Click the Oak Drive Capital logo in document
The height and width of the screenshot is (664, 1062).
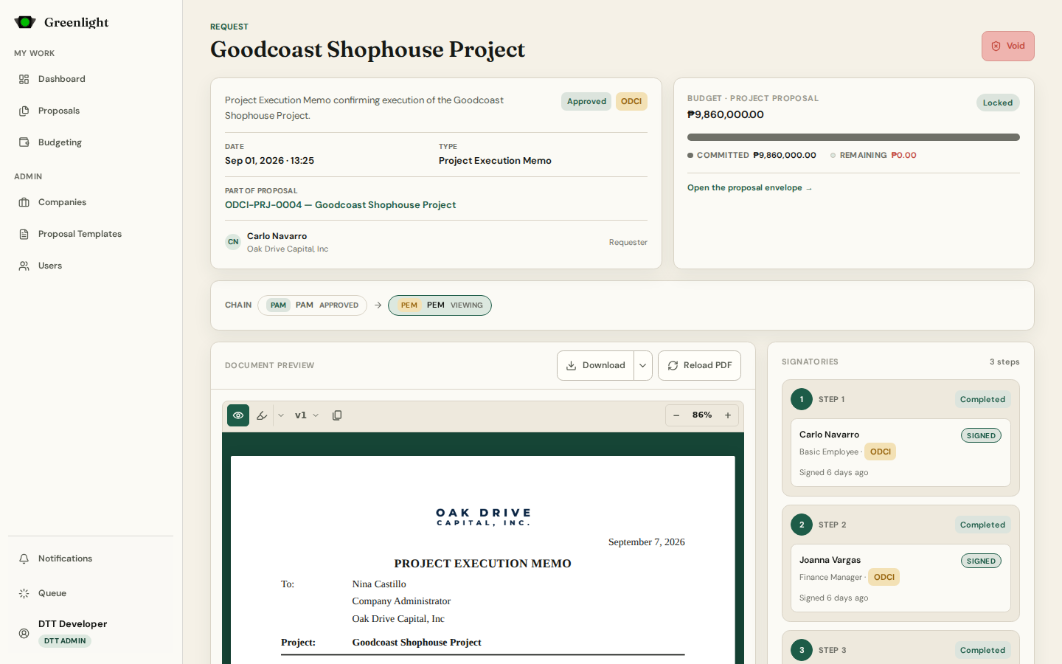[483, 516]
